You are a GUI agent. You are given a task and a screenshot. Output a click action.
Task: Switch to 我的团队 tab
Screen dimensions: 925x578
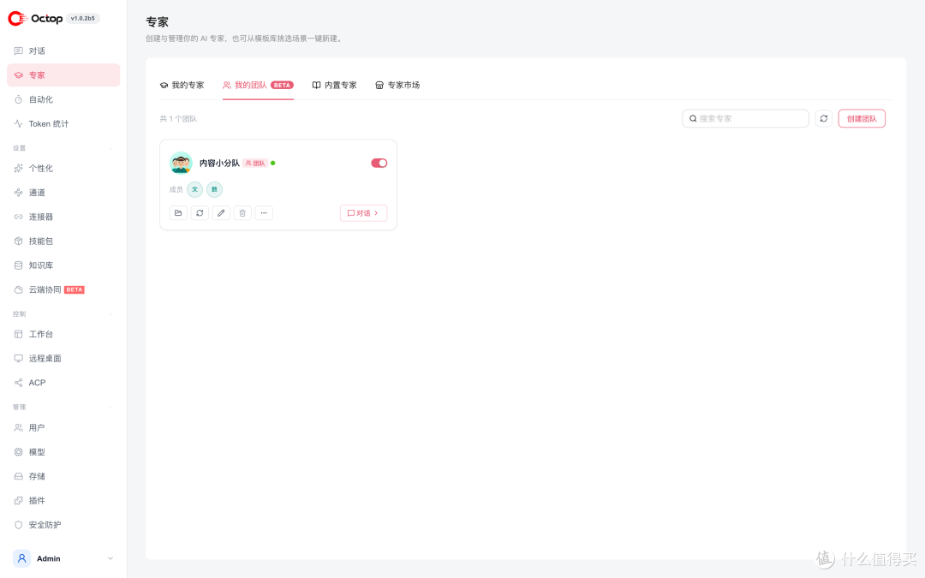point(258,85)
